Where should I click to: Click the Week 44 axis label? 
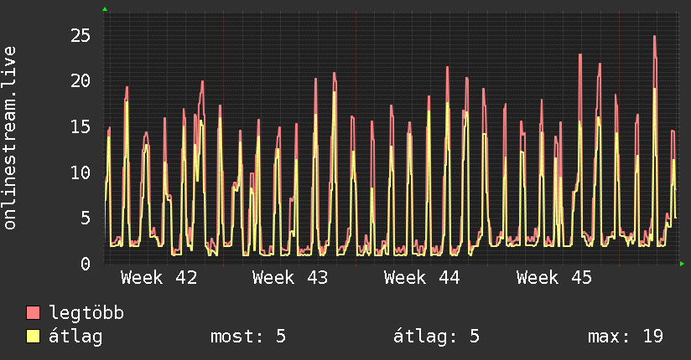[422, 278]
